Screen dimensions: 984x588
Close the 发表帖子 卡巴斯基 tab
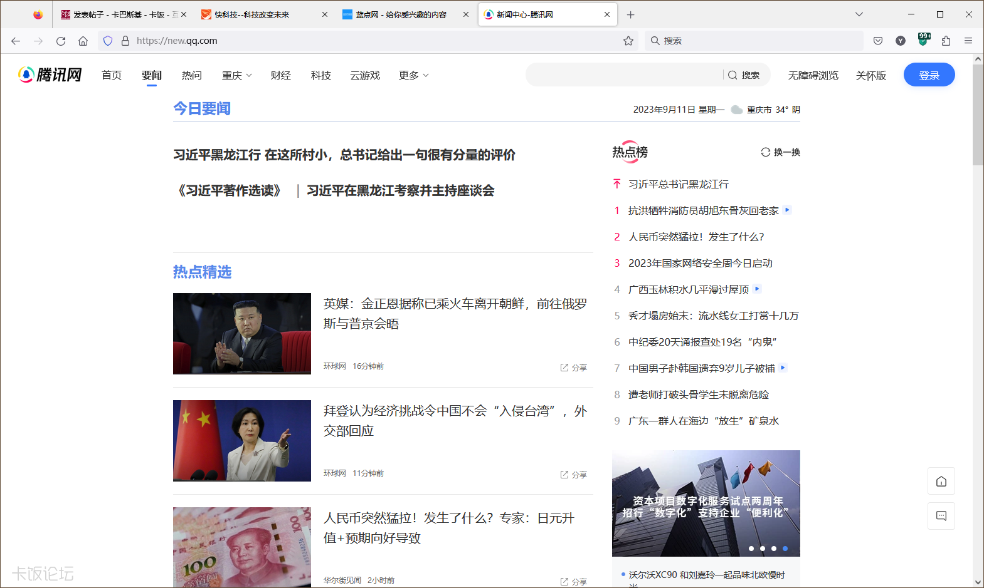point(184,14)
